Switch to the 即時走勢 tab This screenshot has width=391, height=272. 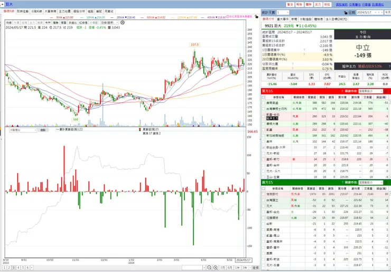23,11
